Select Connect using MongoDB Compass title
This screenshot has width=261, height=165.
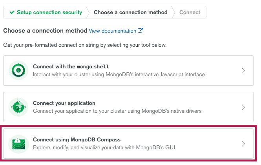pos(77,139)
